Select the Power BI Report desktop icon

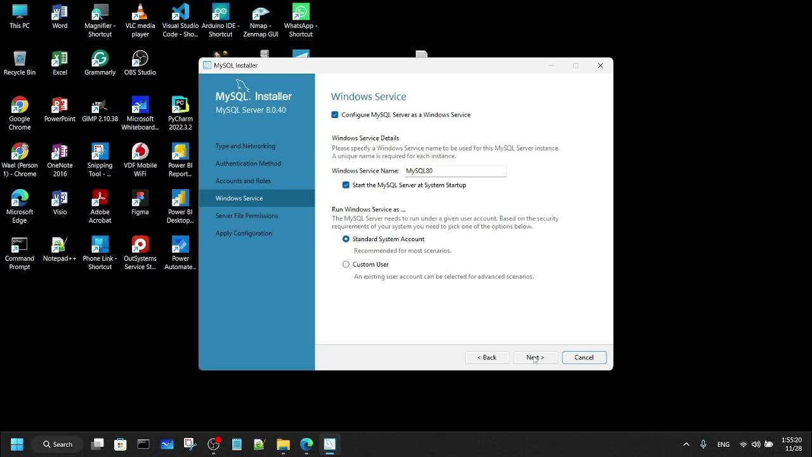coord(180,160)
